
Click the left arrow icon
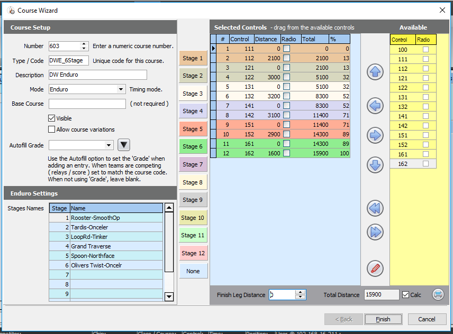[375, 106]
